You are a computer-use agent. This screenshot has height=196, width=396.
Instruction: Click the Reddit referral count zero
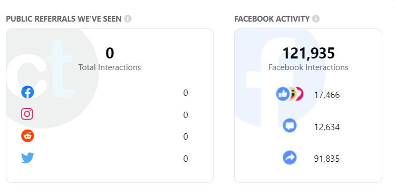click(186, 136)
